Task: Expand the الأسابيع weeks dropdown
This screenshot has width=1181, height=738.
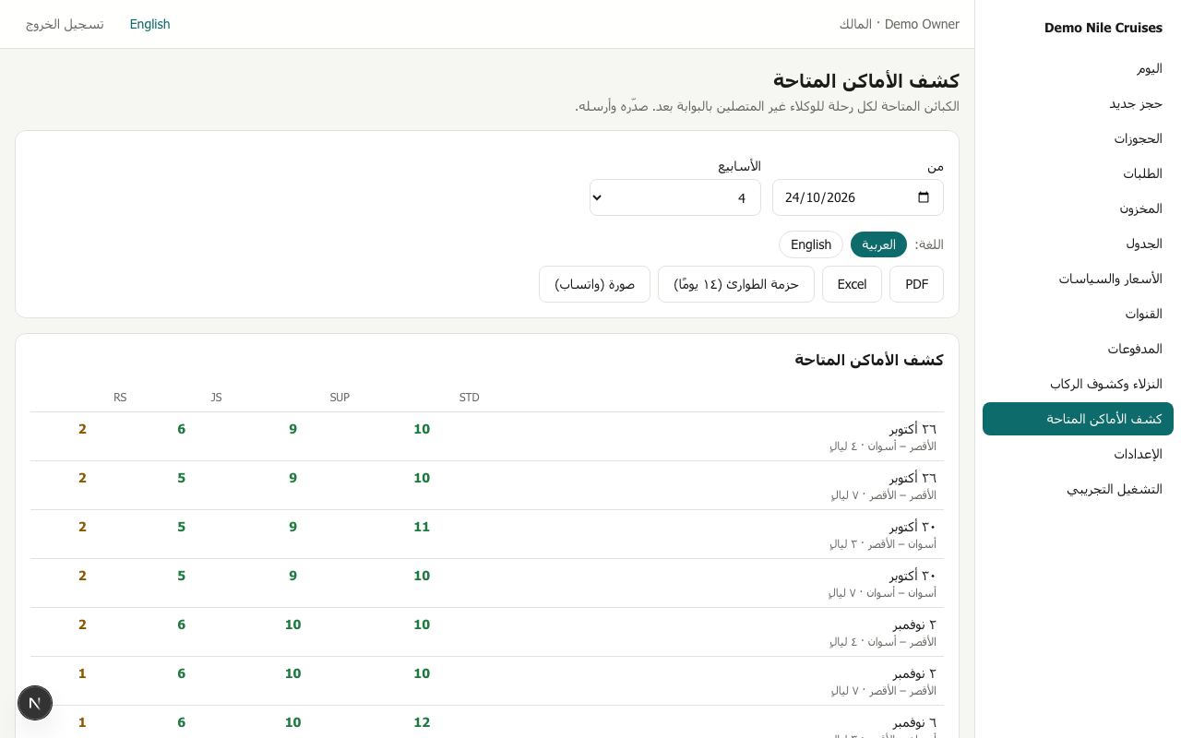Action: pyautogui.click(x=675, y=197)
